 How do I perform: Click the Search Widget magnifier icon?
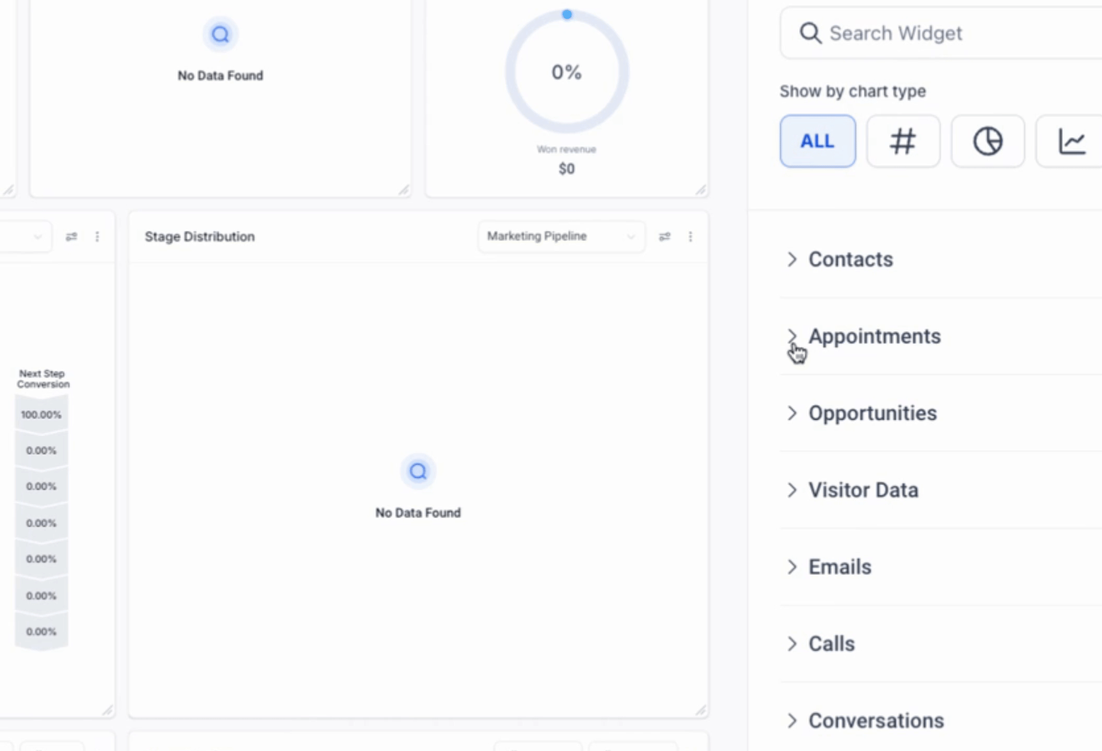tap(810, 33)
